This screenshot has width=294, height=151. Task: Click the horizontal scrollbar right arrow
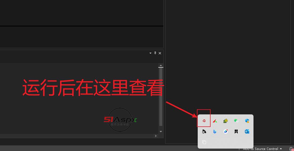156,136
